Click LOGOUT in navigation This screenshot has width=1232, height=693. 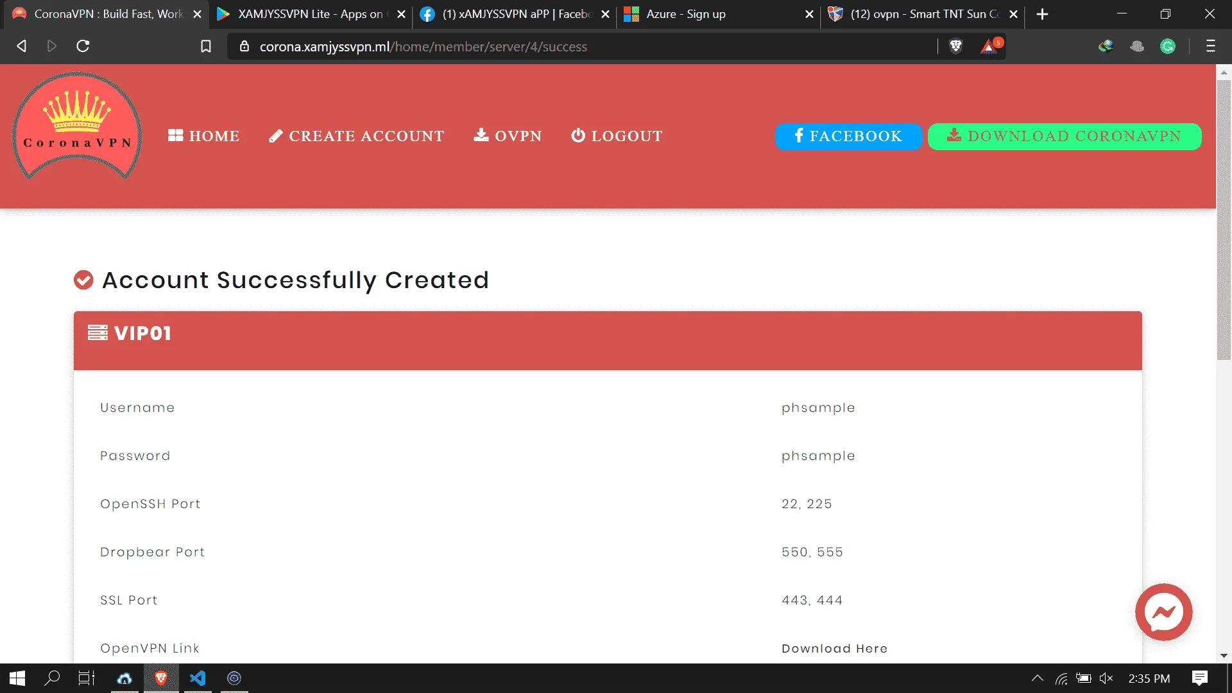(x=617, y=136)
